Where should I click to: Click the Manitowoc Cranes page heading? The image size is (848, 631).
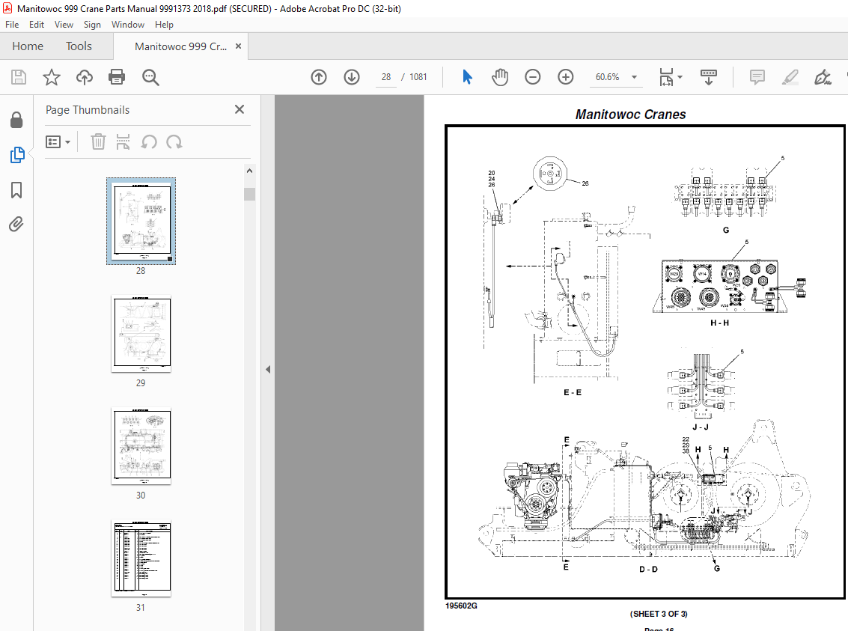(631, 115)
